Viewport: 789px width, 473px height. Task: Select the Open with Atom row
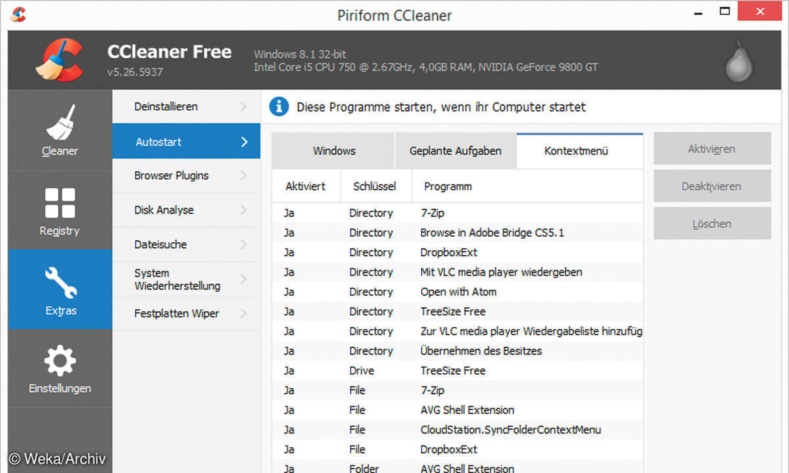pyautogui.click(x=458, y=292)
